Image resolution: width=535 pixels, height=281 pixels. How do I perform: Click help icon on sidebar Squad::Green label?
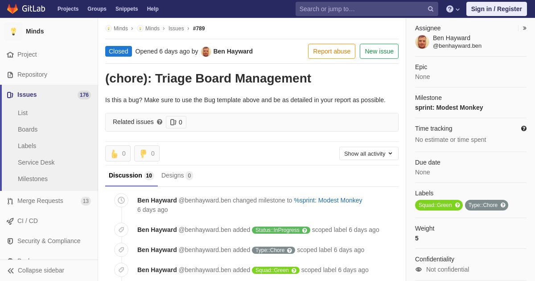point(457,205)
